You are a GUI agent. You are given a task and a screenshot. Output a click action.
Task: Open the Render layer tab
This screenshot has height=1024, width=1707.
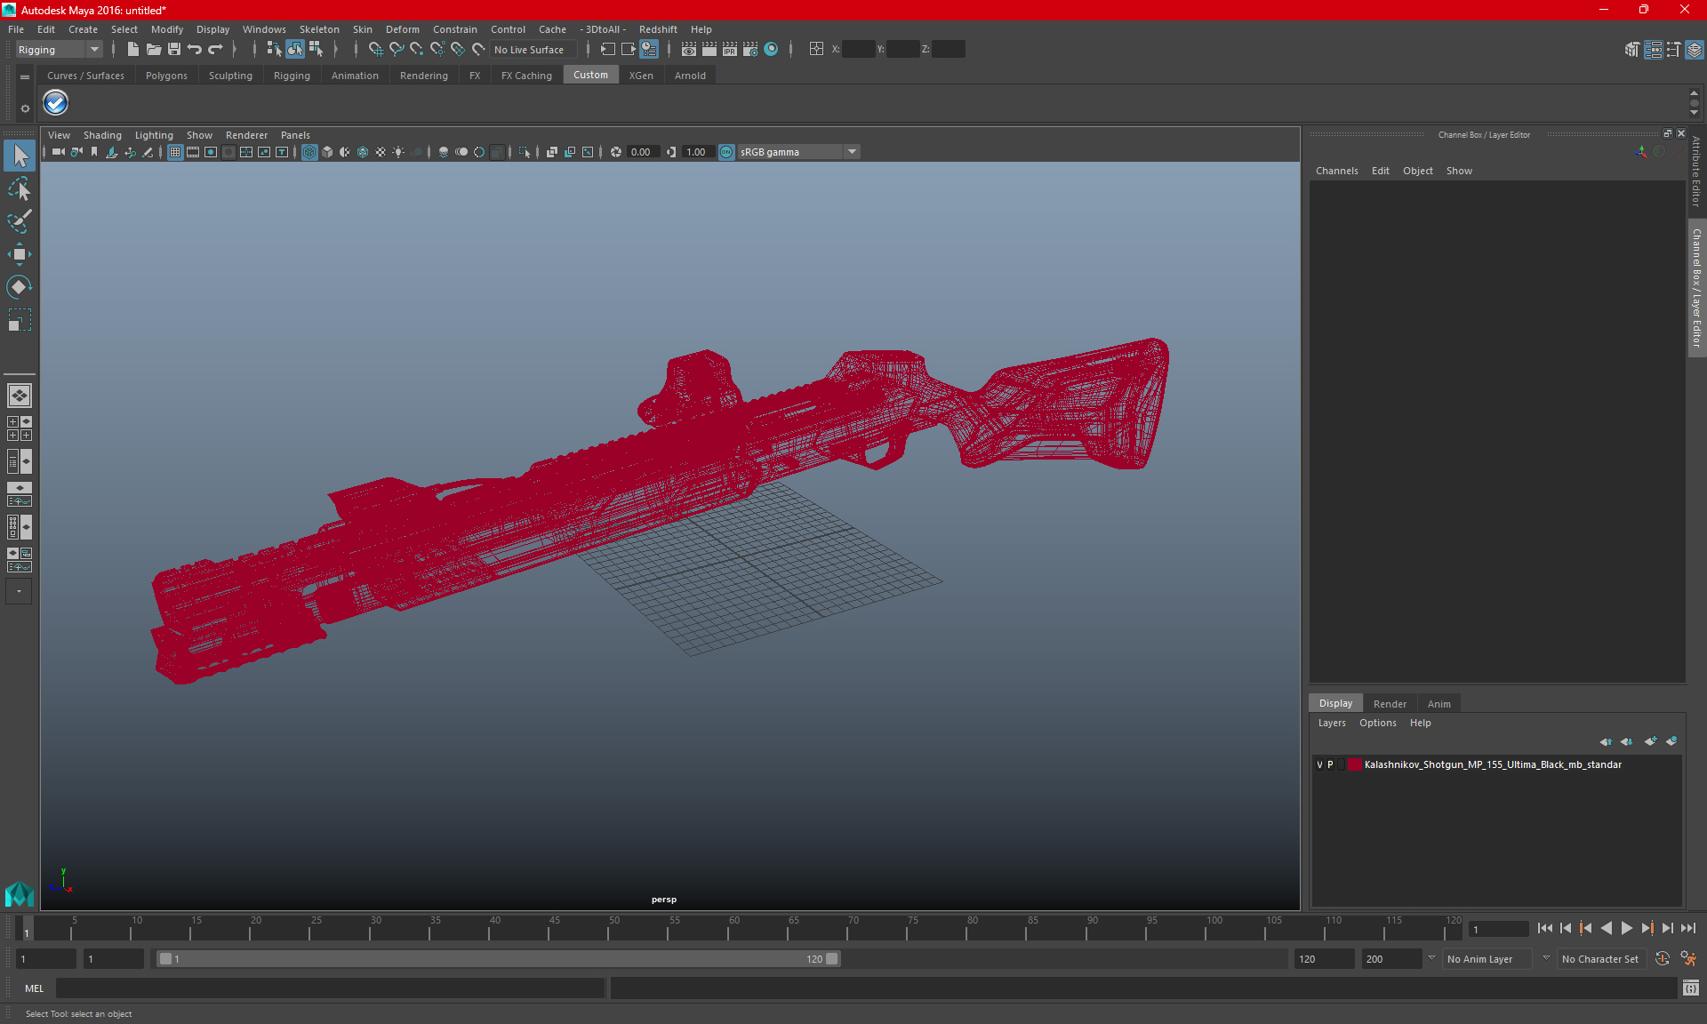1390,703
